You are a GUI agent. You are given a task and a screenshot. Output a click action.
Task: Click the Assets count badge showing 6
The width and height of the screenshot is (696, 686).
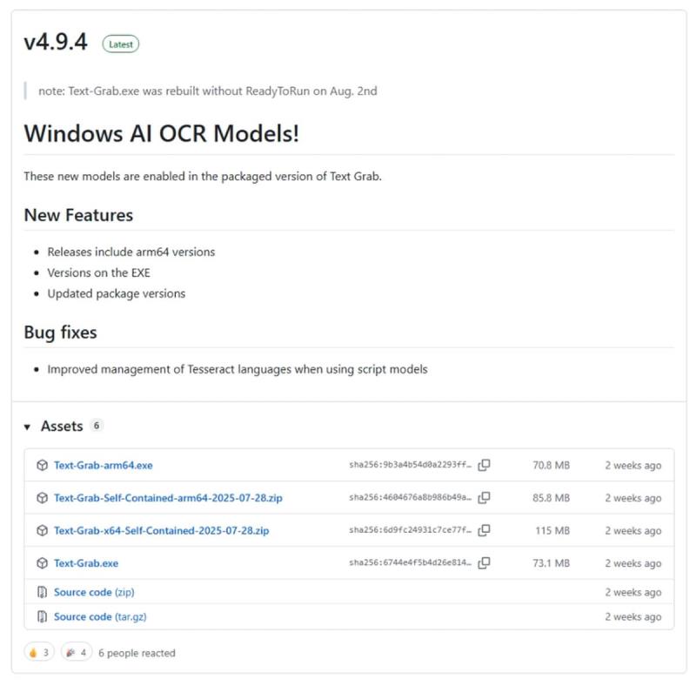(97, 426)
